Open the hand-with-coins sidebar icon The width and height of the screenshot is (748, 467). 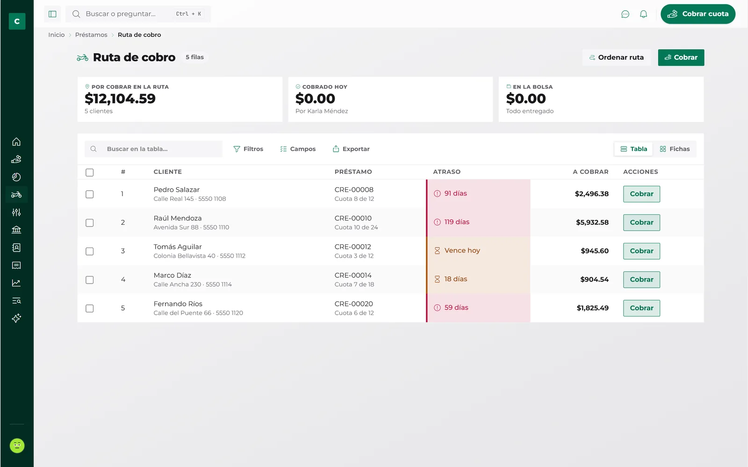16,159
